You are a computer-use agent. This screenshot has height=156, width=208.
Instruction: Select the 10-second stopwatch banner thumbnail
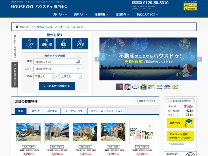coord(143,87)
